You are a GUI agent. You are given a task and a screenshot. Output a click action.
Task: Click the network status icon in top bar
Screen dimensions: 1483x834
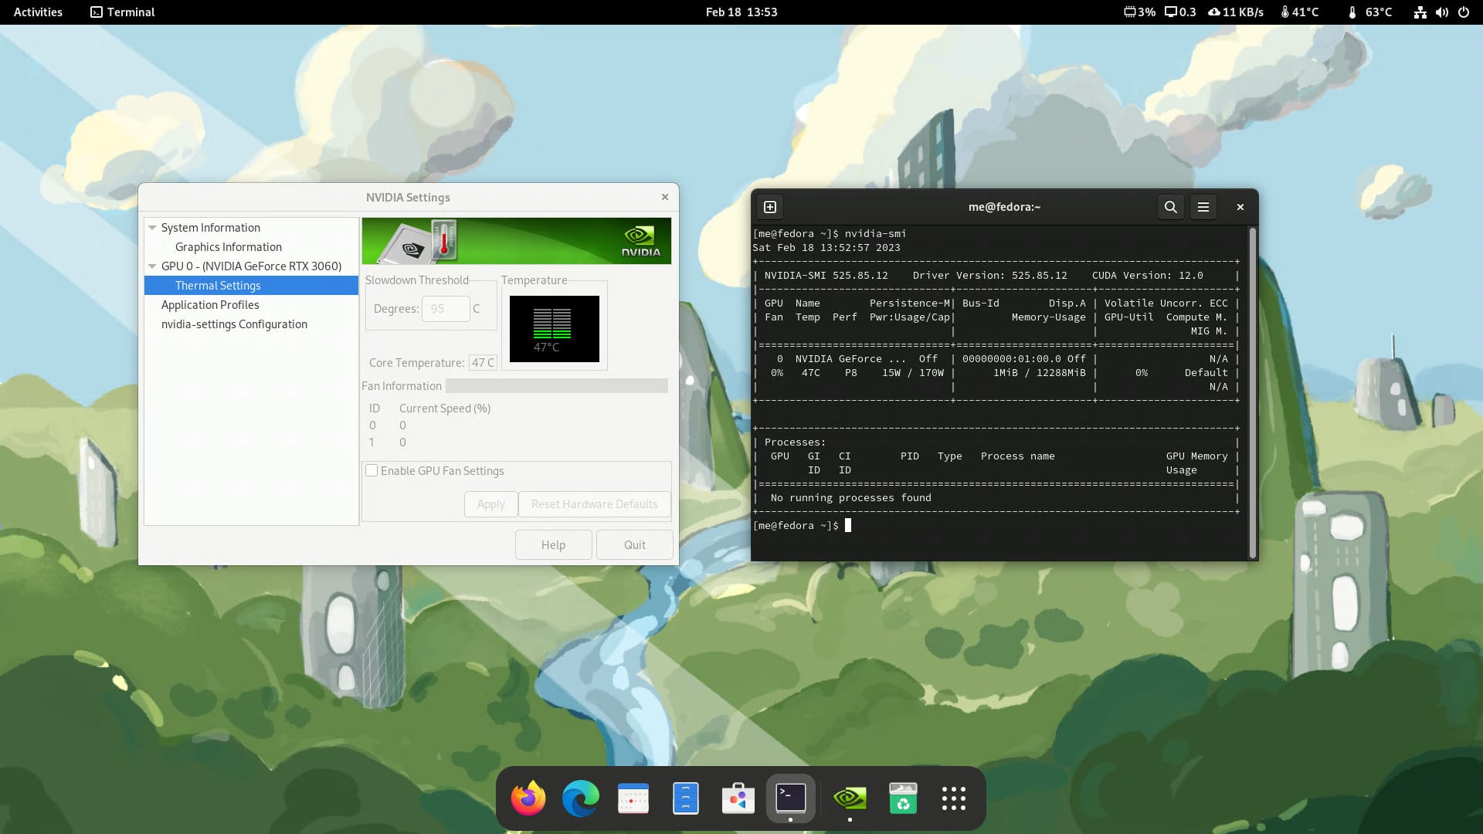(1419, 12)
